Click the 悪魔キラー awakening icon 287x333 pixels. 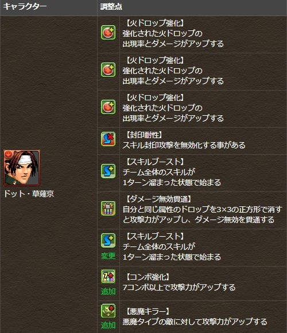pyautogui.click(x=108, y=311)
